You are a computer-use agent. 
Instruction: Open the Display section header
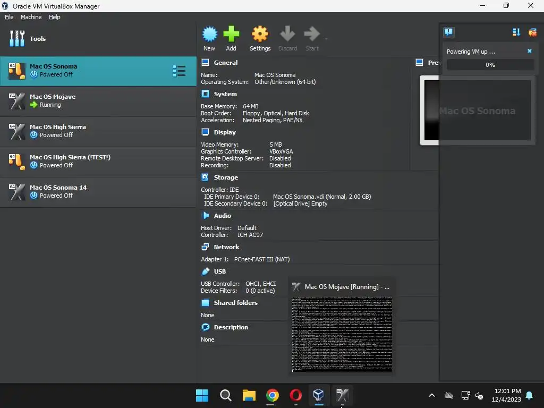click(x=225, y=132)
